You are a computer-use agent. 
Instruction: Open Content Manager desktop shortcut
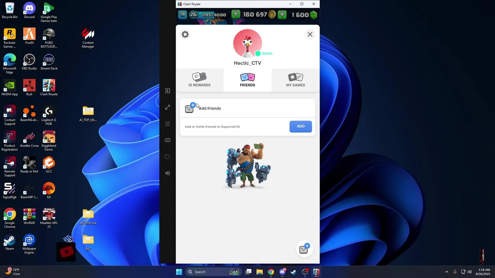[x=88, y=38]
